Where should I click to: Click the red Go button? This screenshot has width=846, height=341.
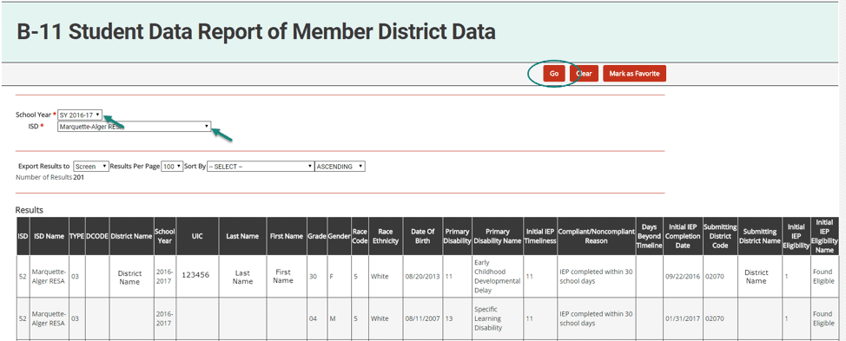pyautogui.click(x=554, y=73)
